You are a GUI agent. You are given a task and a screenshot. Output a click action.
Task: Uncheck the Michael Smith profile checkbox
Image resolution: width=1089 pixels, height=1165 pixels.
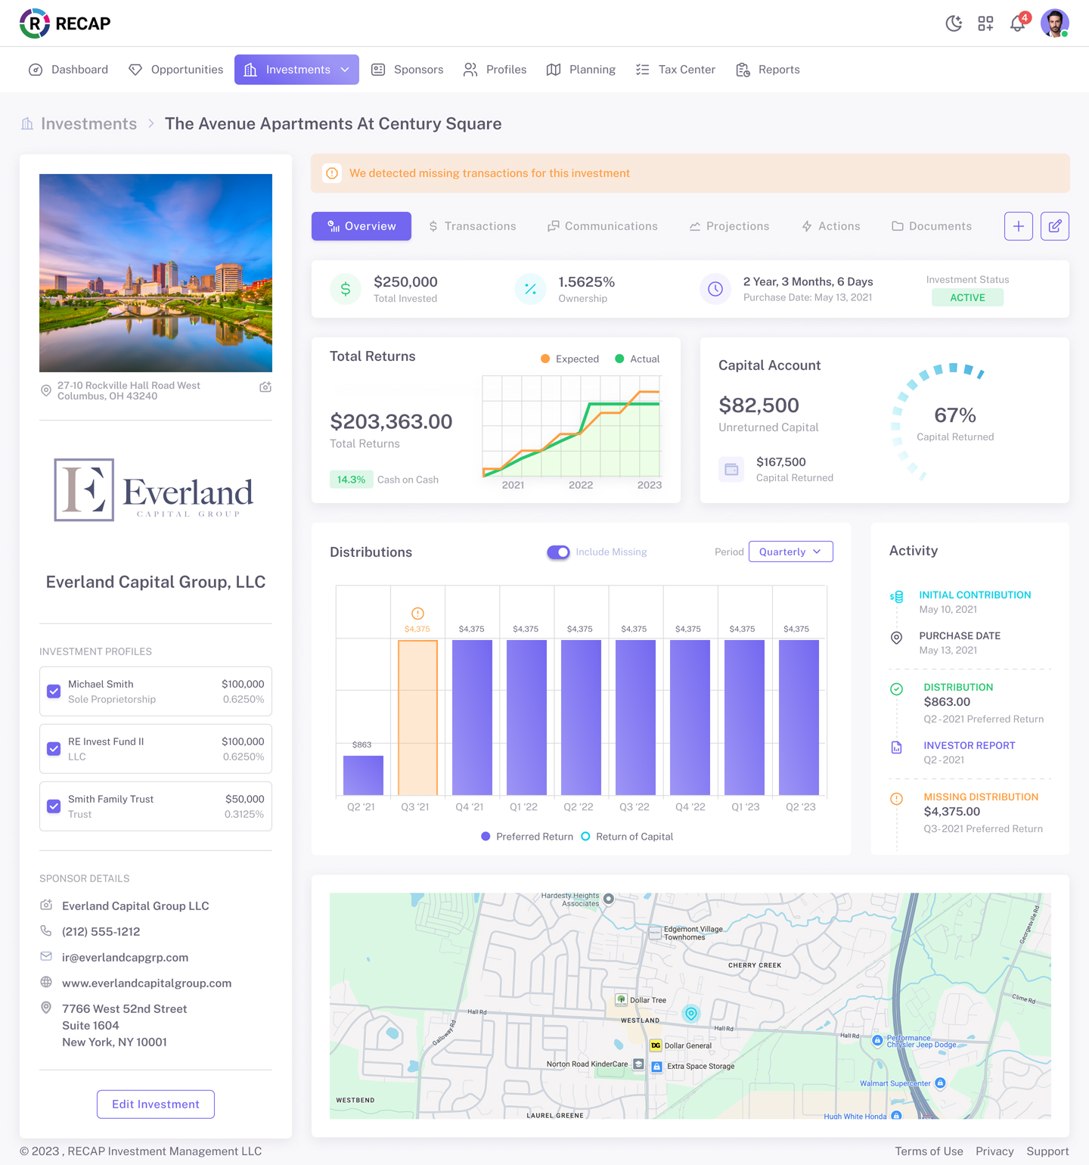[x=54, y=691]
